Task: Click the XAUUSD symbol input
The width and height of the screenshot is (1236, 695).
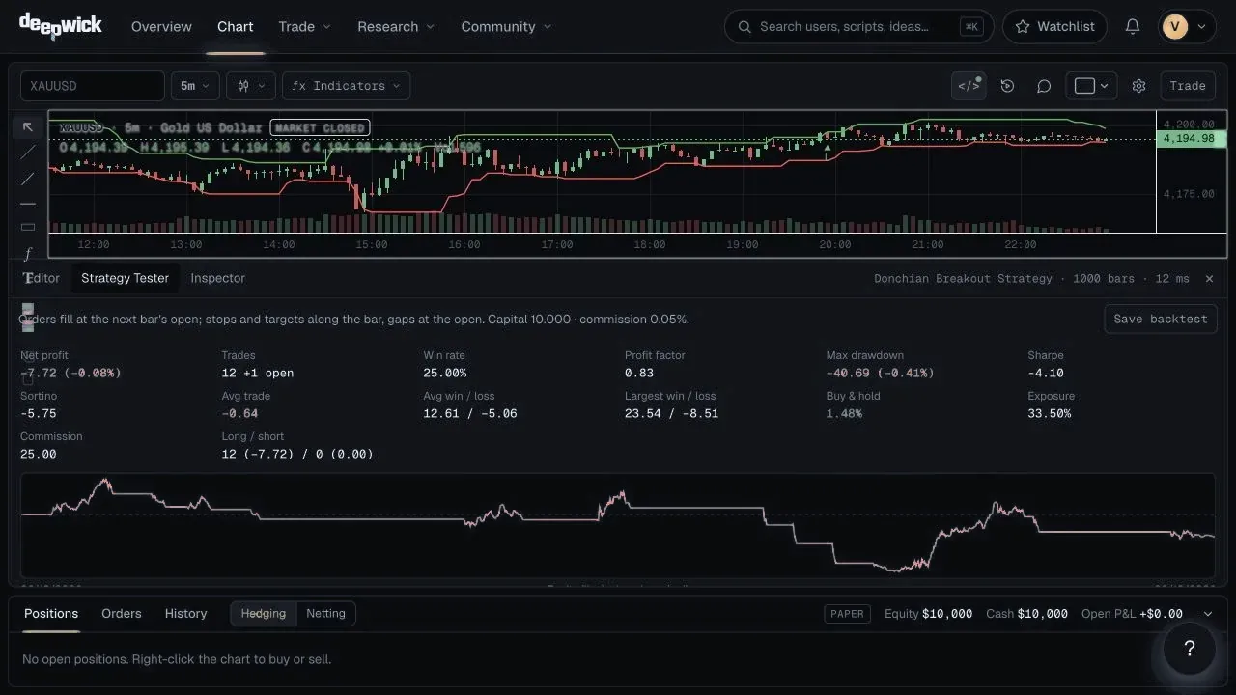Action: click(93, 86)
